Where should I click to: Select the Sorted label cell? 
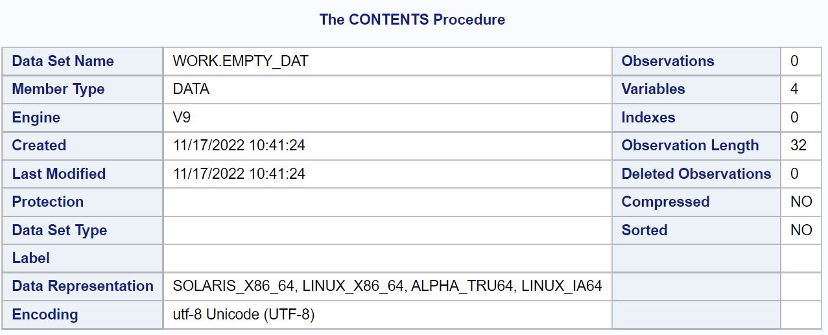point(696,230)
